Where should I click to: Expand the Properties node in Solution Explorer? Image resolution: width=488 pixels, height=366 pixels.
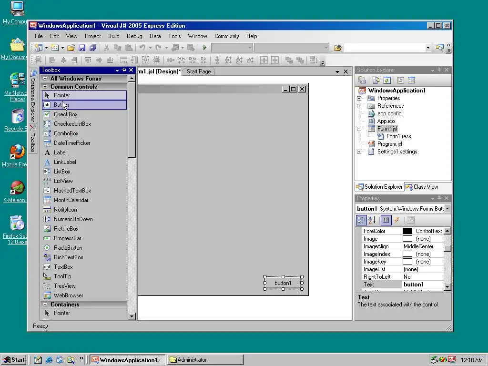click(x=359, y=98)
